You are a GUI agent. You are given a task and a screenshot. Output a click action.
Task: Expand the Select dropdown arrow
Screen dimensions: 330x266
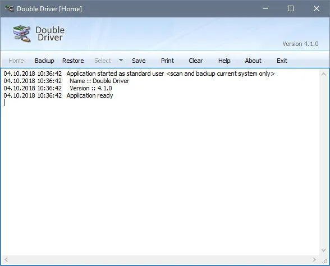[x=121, y=61]
